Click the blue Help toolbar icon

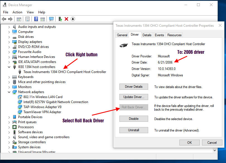coord(36,19)
